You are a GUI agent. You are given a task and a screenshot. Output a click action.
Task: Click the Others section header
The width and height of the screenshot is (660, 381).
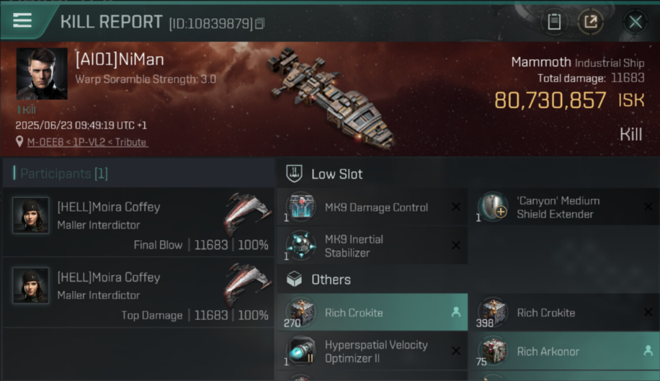click(330, 279)
